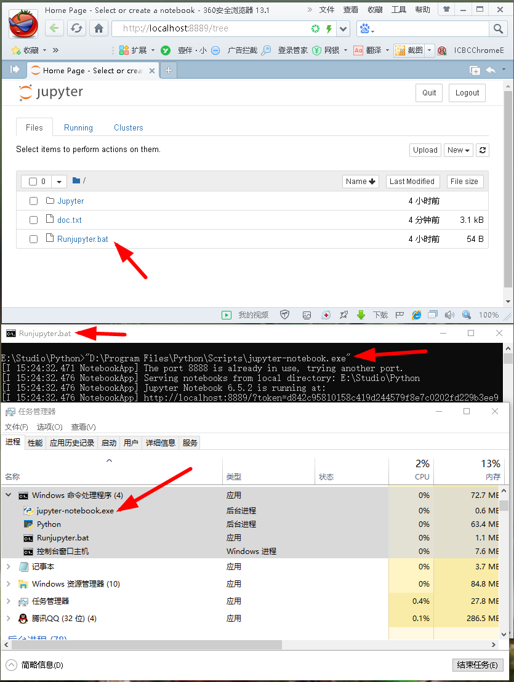The height and width of the screenshot is (682, 514).
Task: Click the browser back arrow button
Action: 54,28
